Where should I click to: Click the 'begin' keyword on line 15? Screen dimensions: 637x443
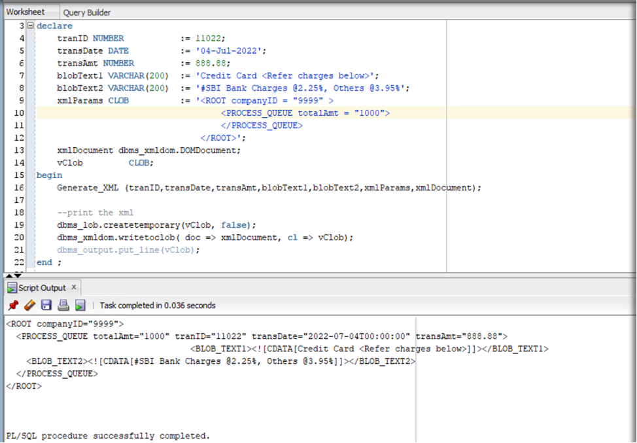point(49,175)
